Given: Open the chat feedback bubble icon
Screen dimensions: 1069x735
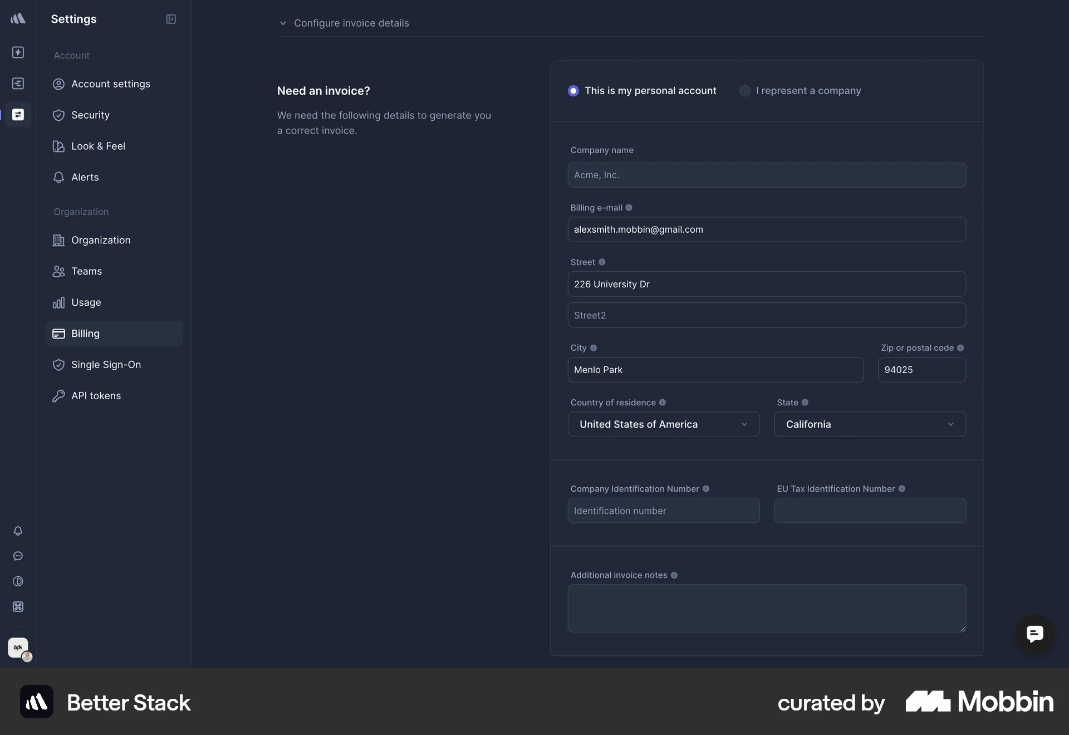Looking at the screenshot, I should [x=18, y=556].
